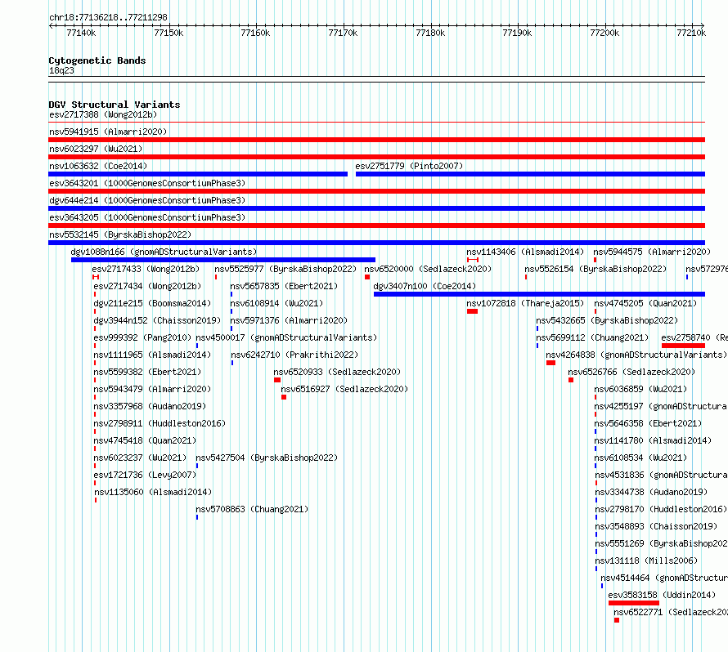
Task: Select nsv5599382 (Ebert2021) label
Action: tap(147, 372)
